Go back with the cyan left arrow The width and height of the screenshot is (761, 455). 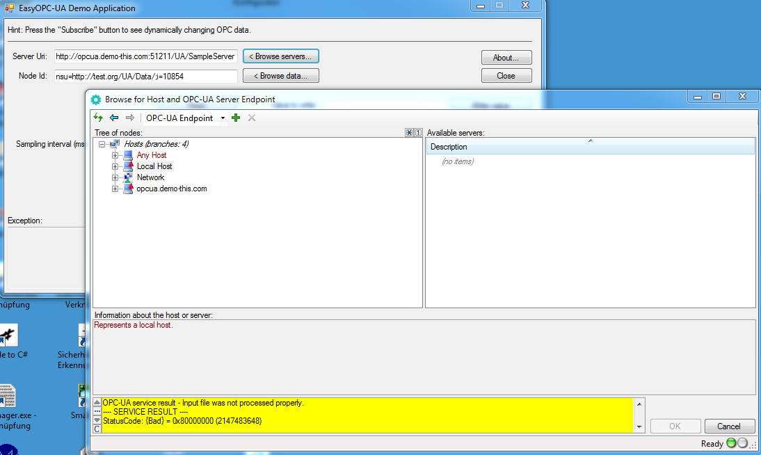coord(114,118)
